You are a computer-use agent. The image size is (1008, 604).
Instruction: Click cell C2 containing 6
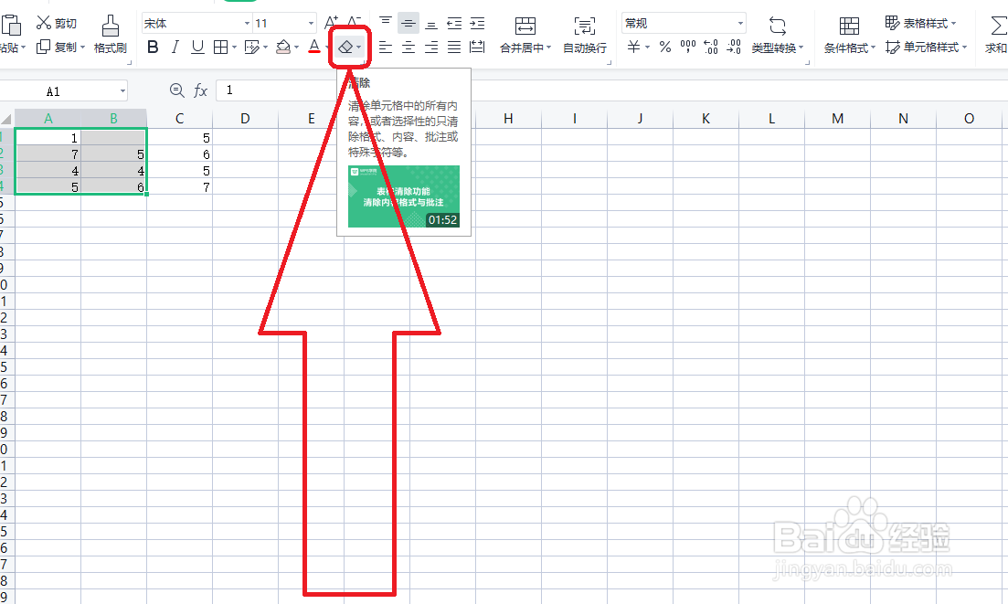coord(179,154)
